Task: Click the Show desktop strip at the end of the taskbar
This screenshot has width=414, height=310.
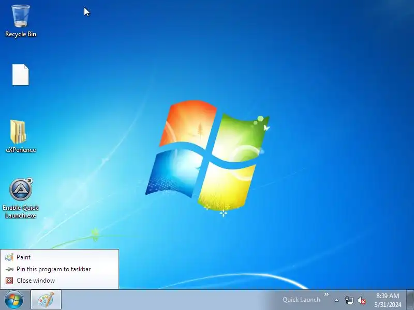Action: [x=410, y=300]
